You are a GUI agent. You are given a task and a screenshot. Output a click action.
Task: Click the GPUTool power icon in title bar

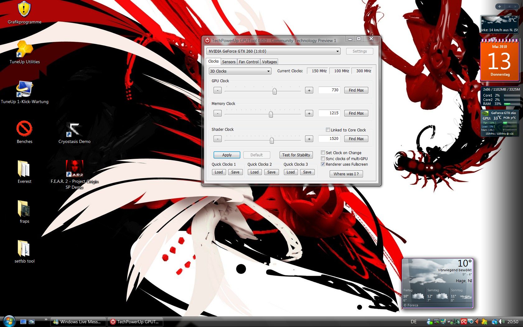(208, 40)
